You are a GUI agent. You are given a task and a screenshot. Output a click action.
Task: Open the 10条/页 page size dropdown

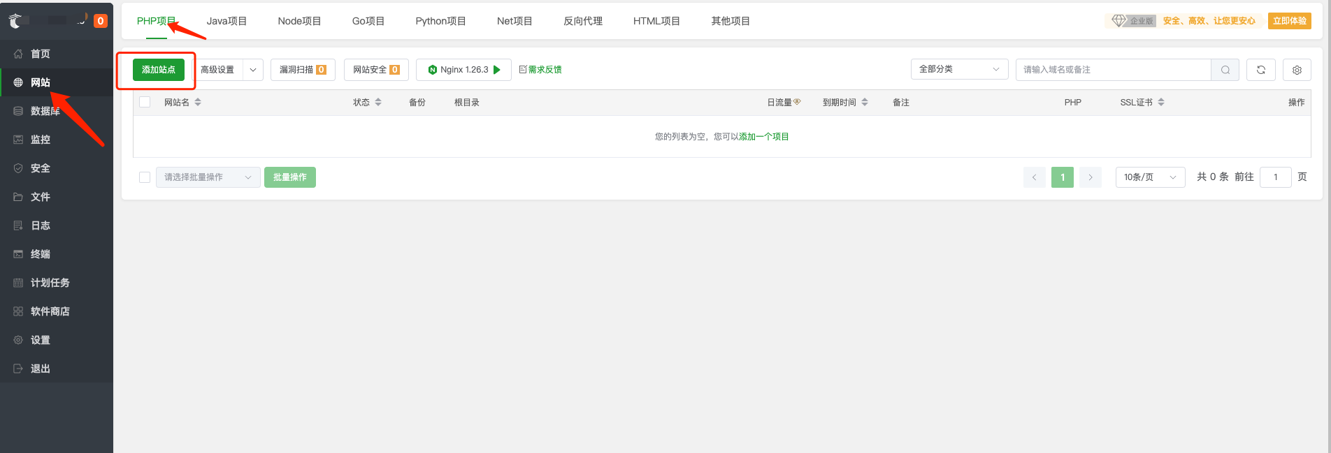tap(1150, 177)
